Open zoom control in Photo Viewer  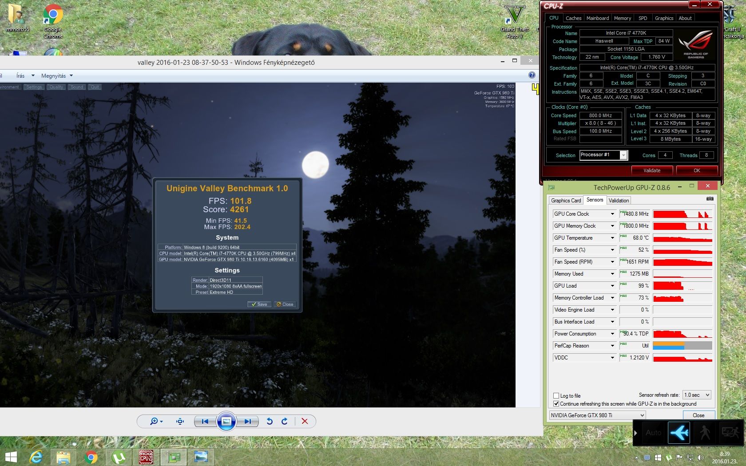[x=156, y=421]
